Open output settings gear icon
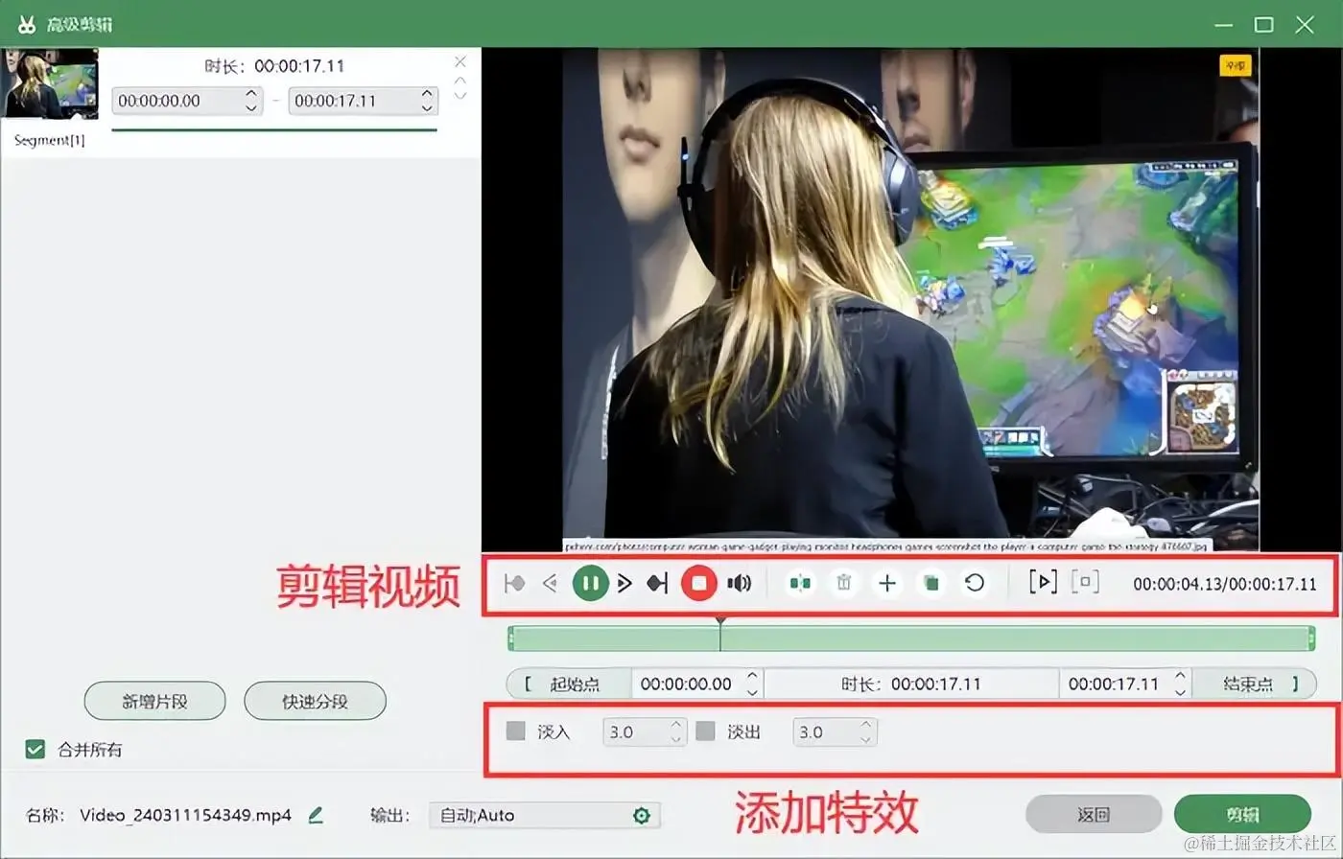Image resolution: width=1343 pixels, height=859 pixels. pyautogui.click(x=642, y=816)
